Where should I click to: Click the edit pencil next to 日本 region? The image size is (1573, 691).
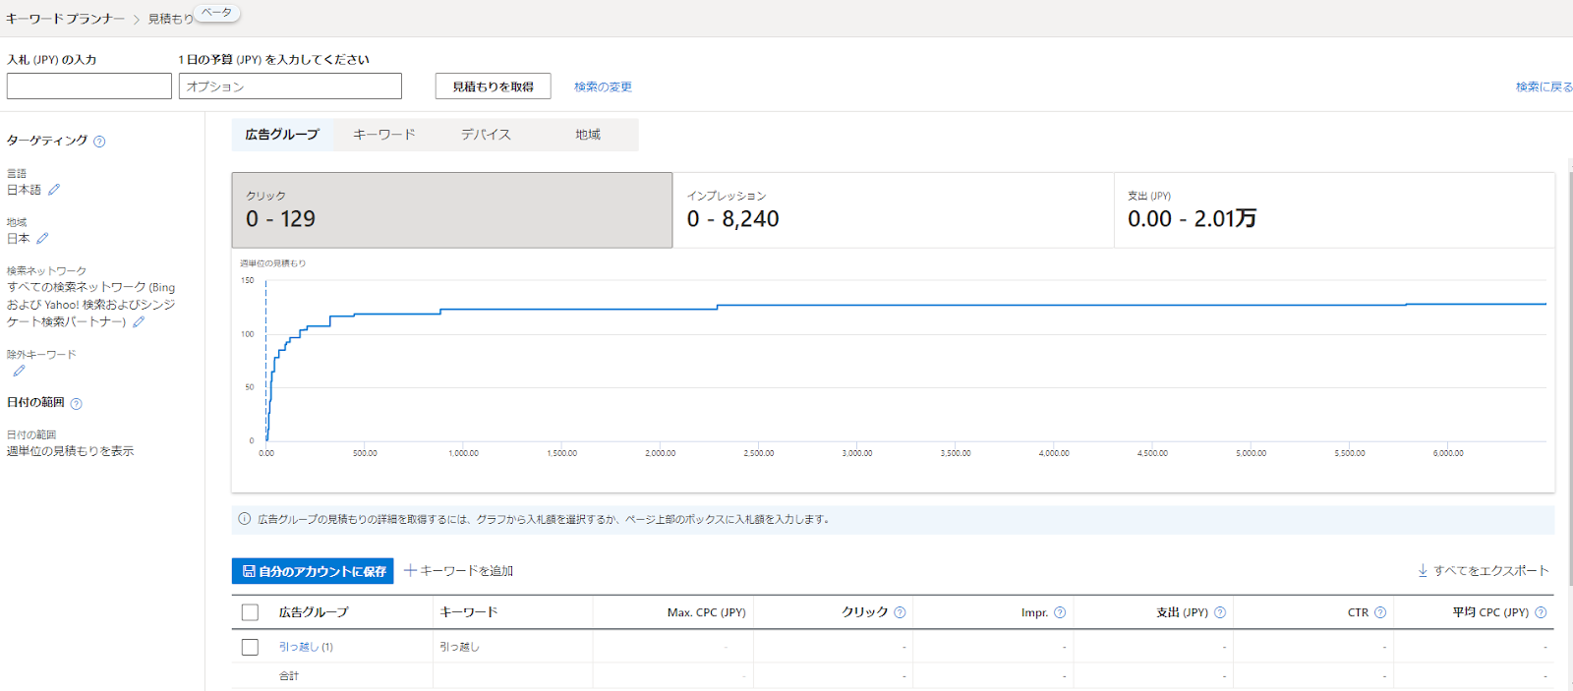coord(42,239)
